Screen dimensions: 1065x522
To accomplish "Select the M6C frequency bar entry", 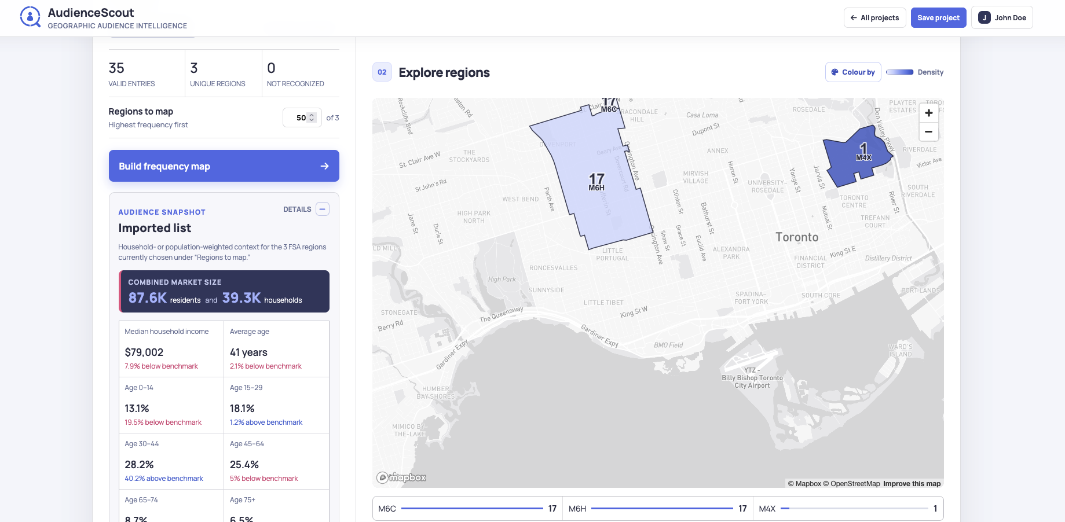I will [467, 509].
